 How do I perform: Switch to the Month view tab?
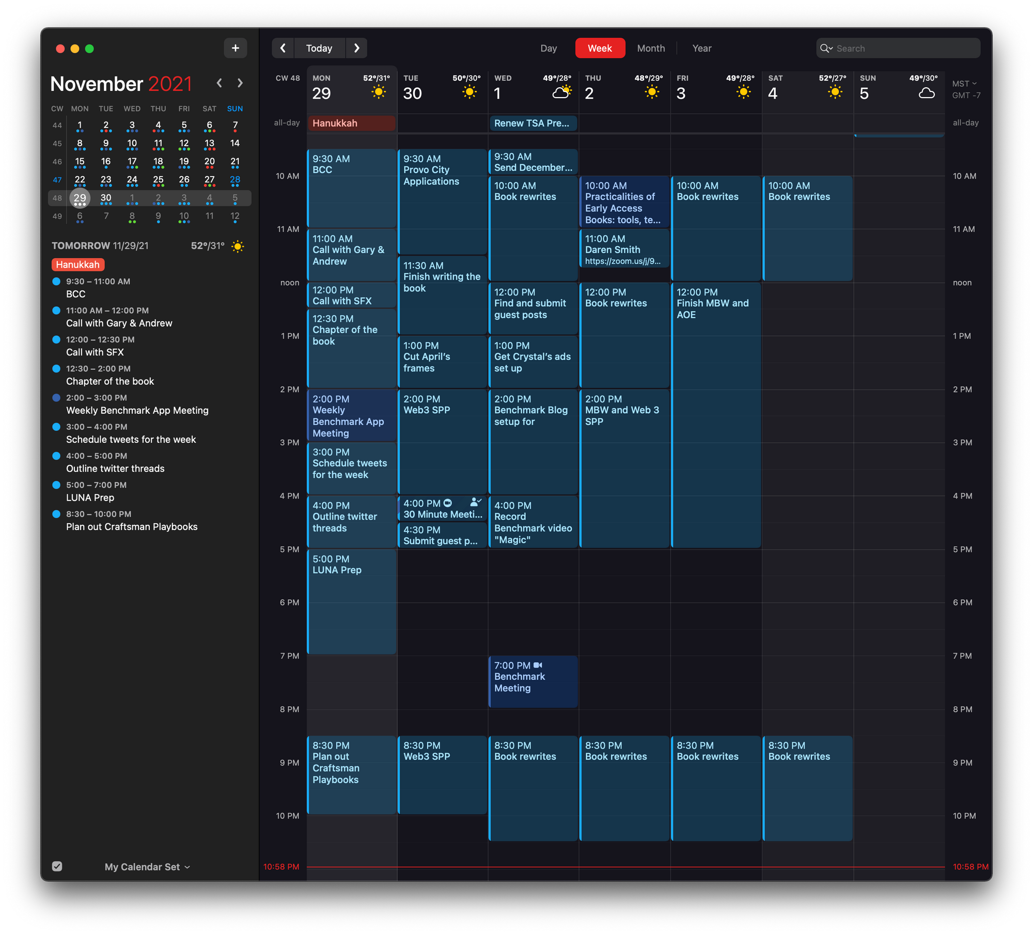pos(650,48)
